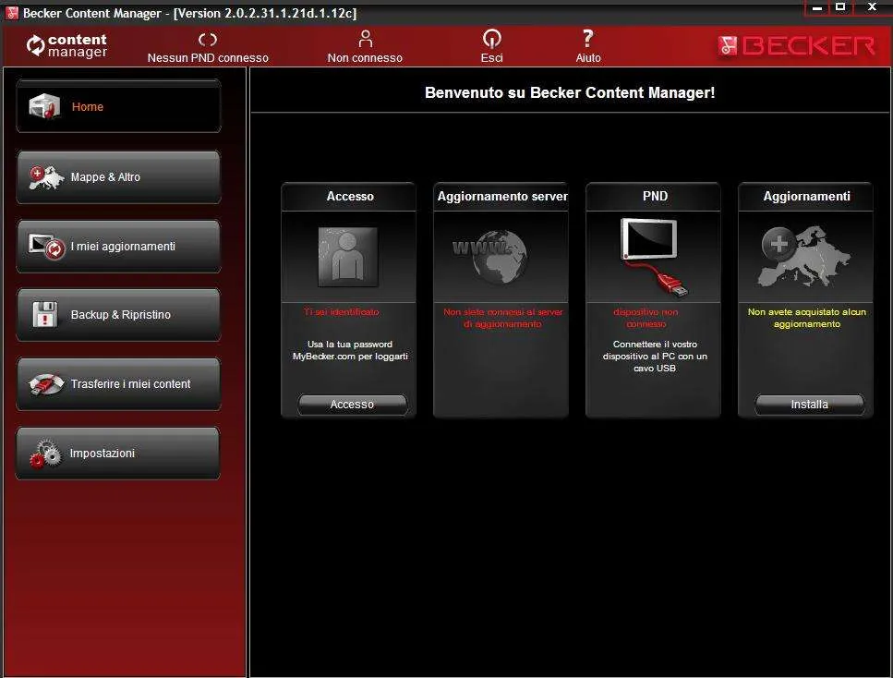Click the Europe map plus icon
The image size is (893, 678).
click(x=805, y=256)
